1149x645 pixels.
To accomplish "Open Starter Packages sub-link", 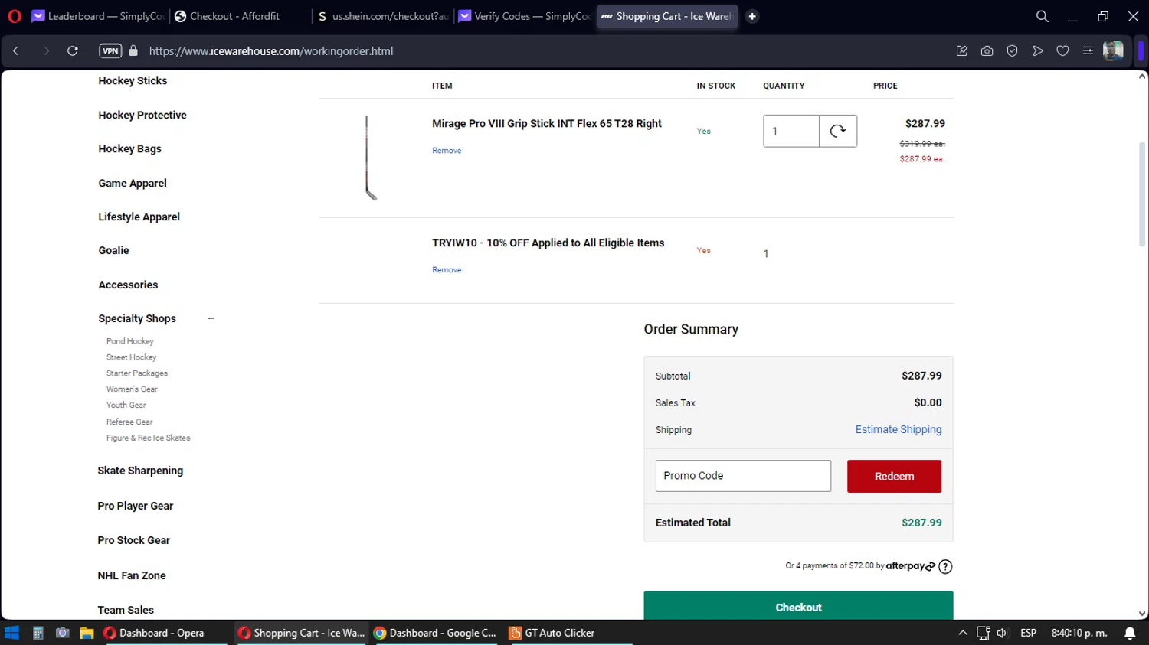I will [137, 373].
